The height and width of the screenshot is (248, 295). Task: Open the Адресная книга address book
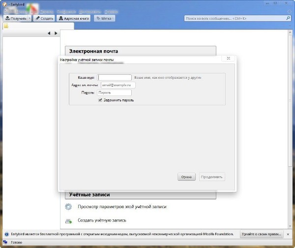click(74, 18)
